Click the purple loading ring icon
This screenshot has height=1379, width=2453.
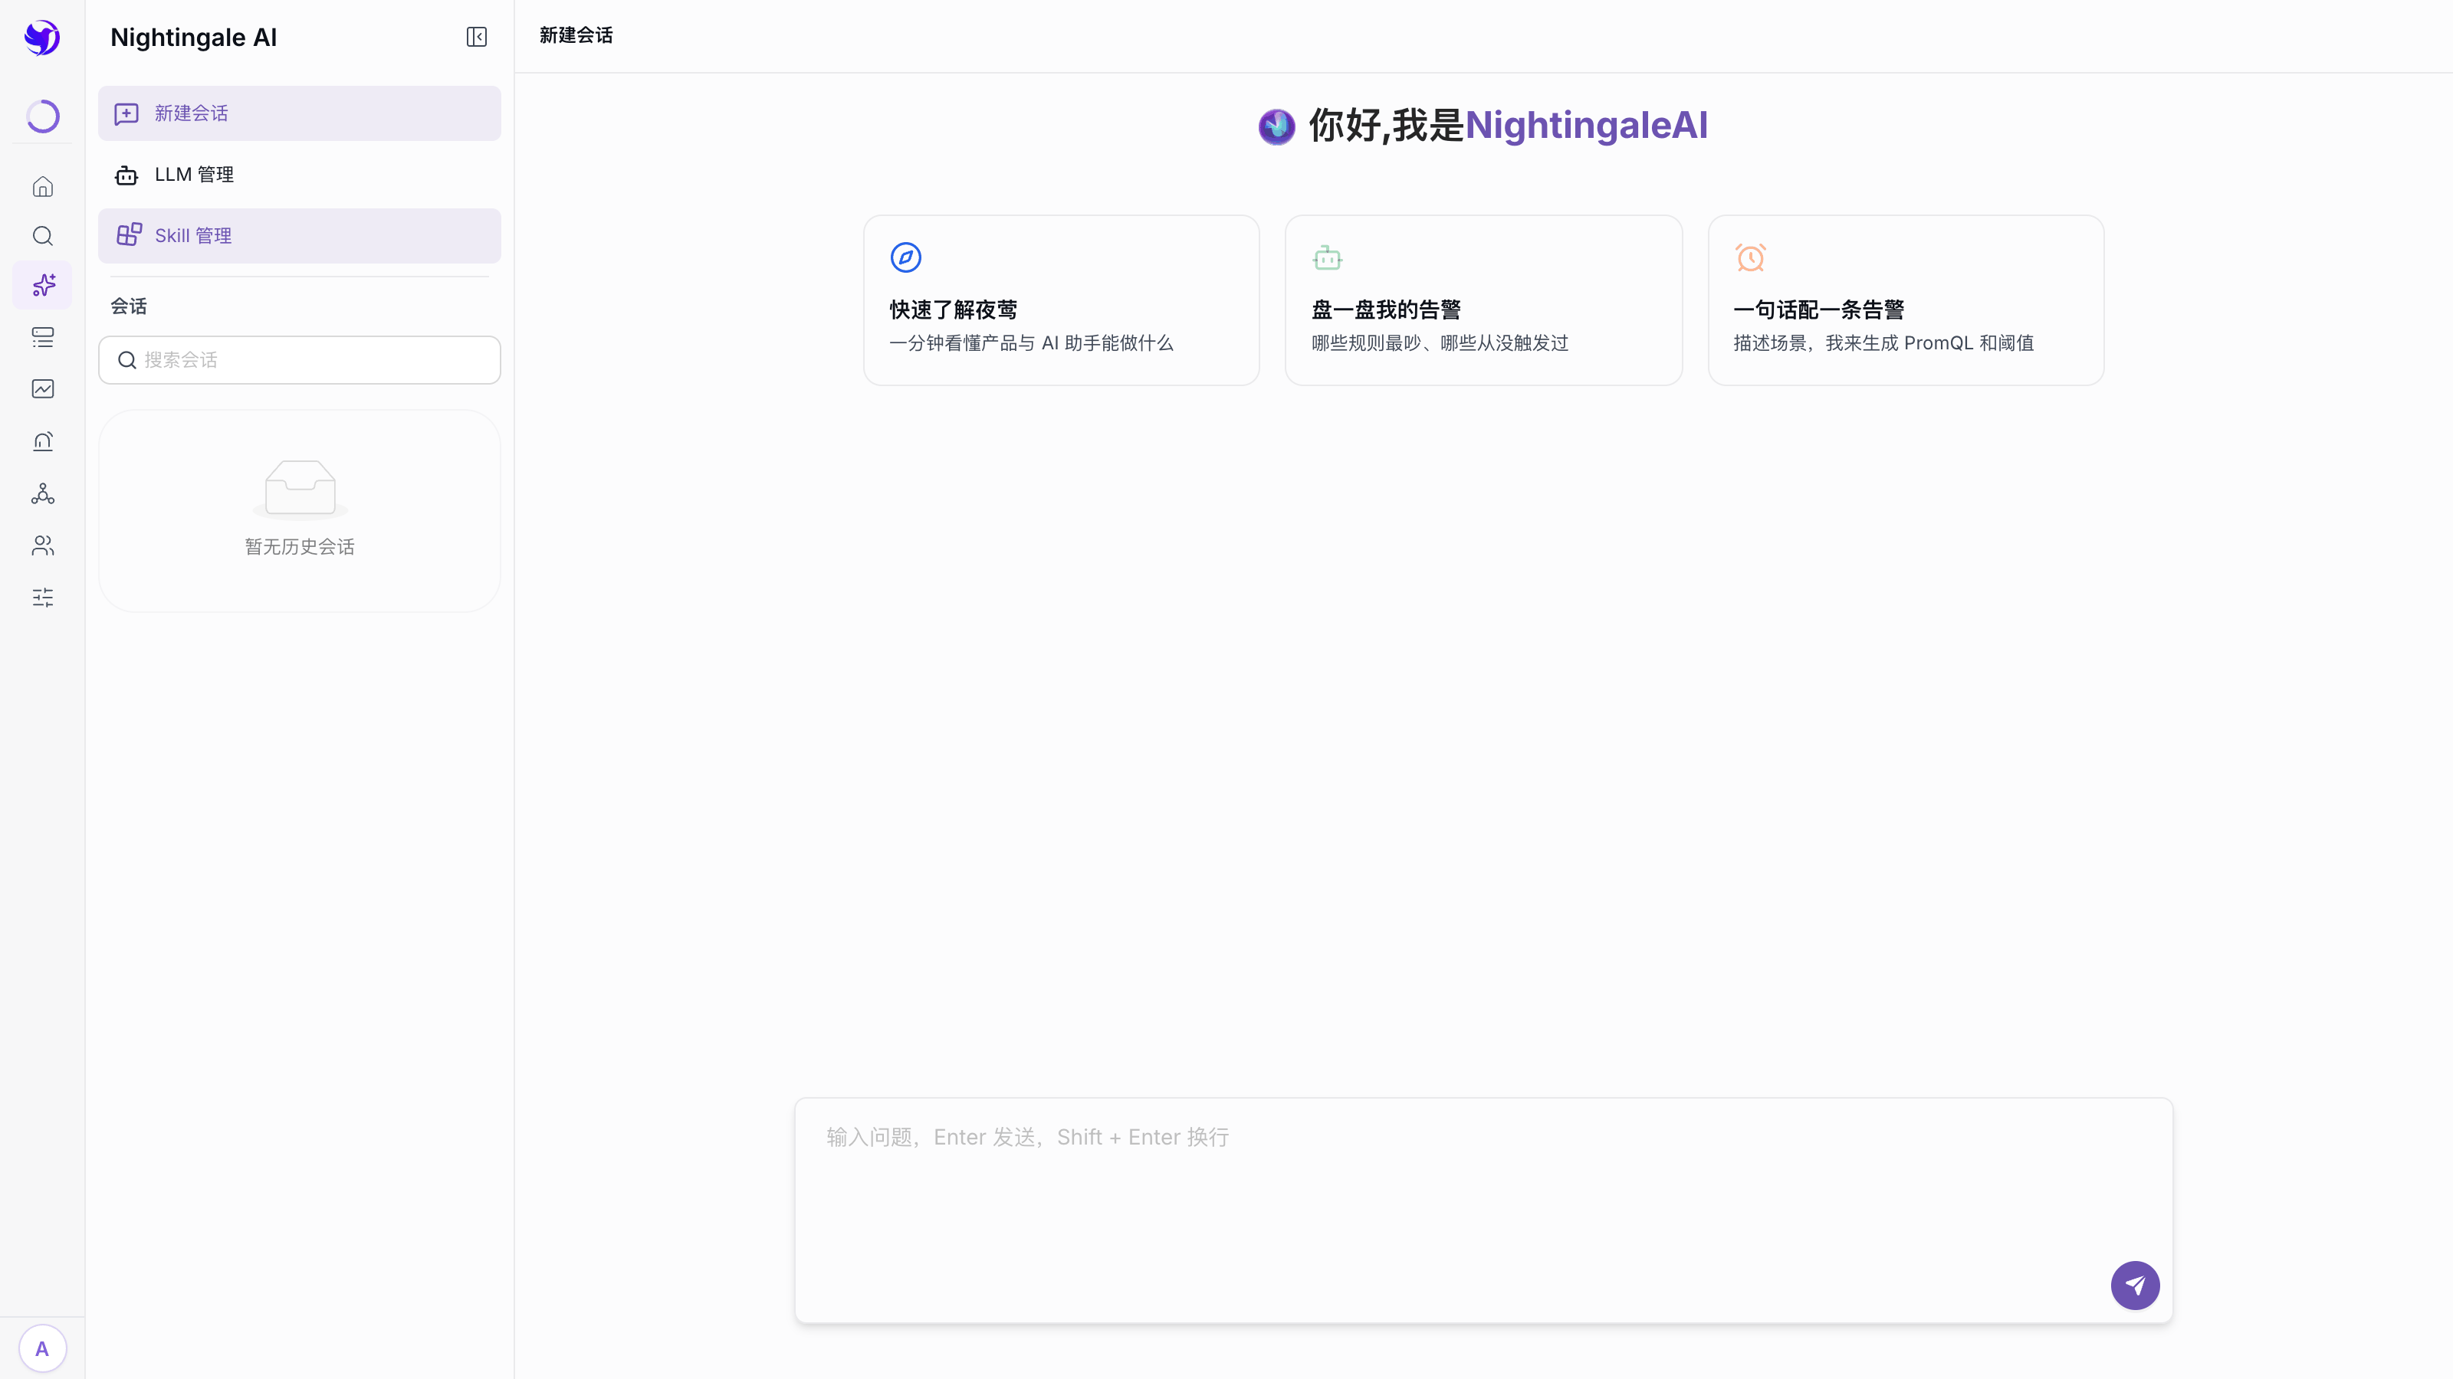[x=43, y=116]
